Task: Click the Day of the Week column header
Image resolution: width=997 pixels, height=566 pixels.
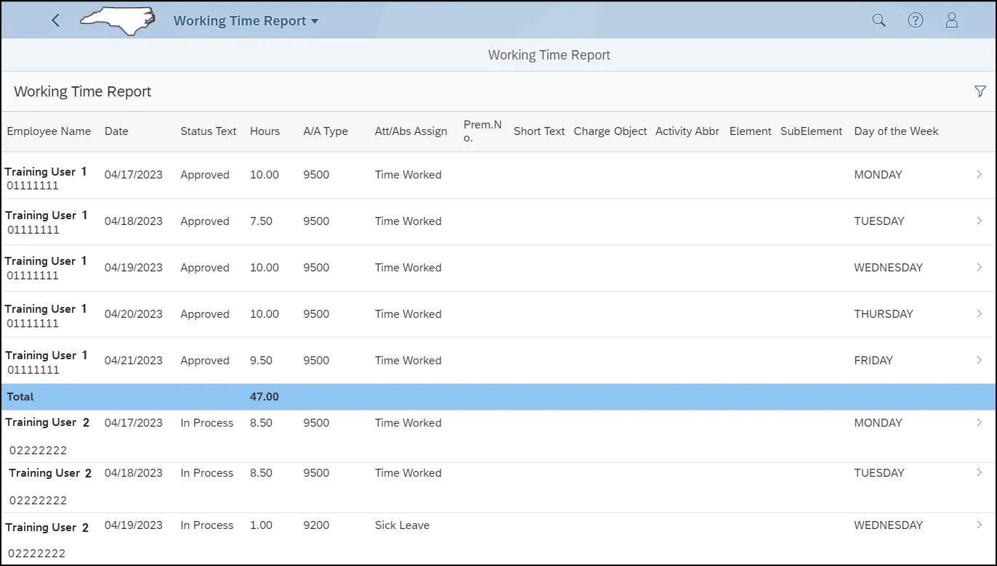Action: (x=896, y=131)
